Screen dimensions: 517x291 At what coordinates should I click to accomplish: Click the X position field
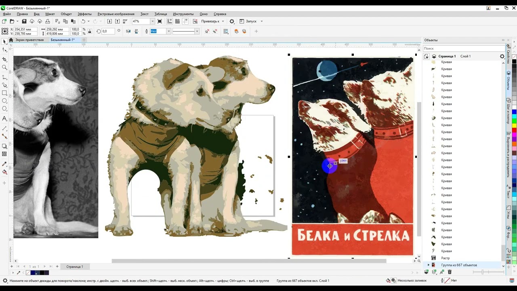(25, 29)
